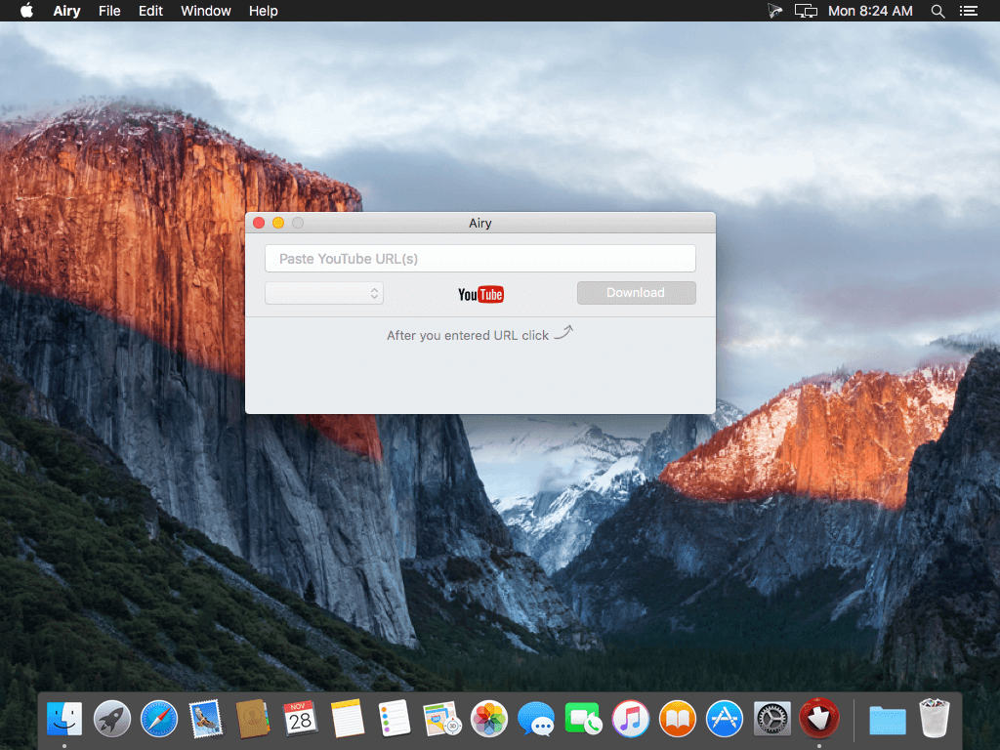Screen dimensions: 1000x750
Task: Open the Apple menu
Action: point(26,11)
